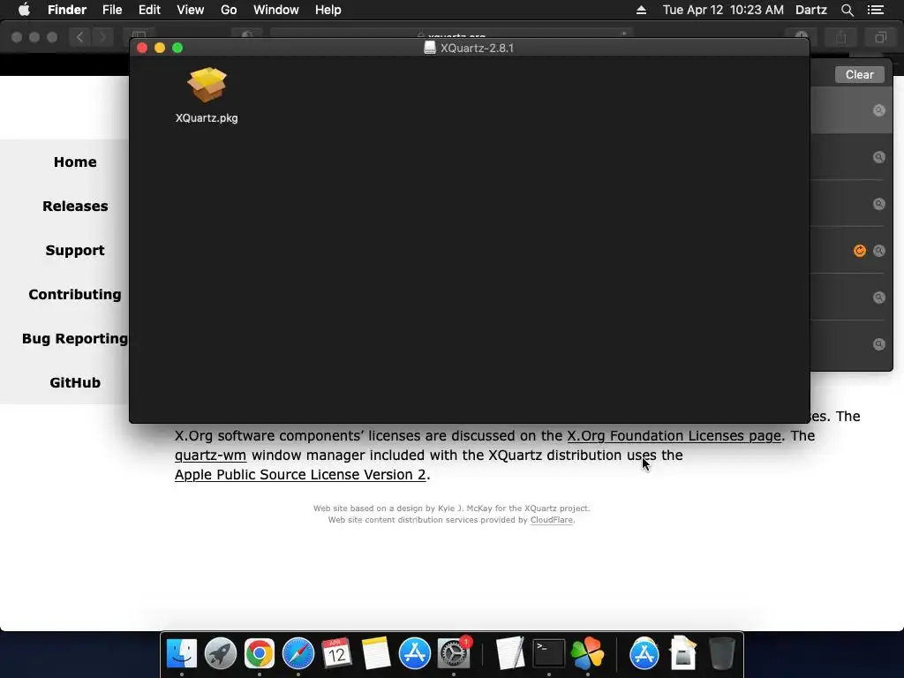Open Calendar showing Apr 12 in Dock

pyautogui.click(x=336, y=653)
